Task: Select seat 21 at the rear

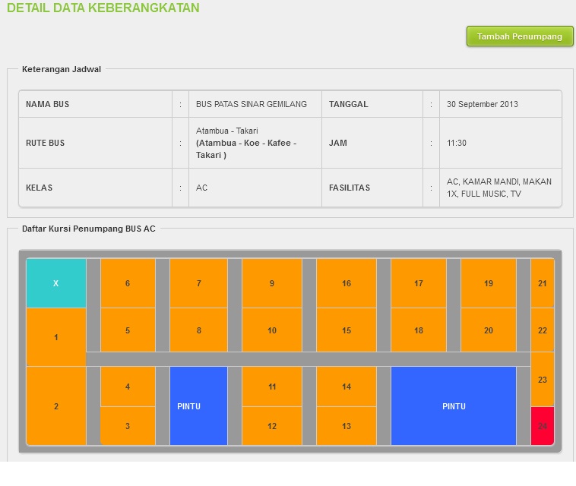Action: tap(543, 283)
